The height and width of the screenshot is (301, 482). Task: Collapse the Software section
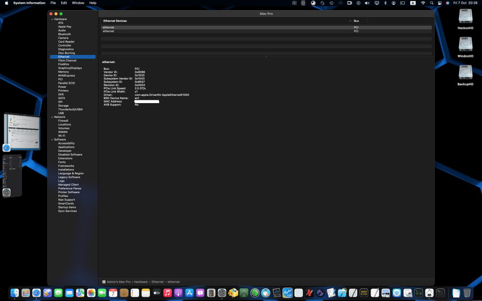[x=52, y=140]
